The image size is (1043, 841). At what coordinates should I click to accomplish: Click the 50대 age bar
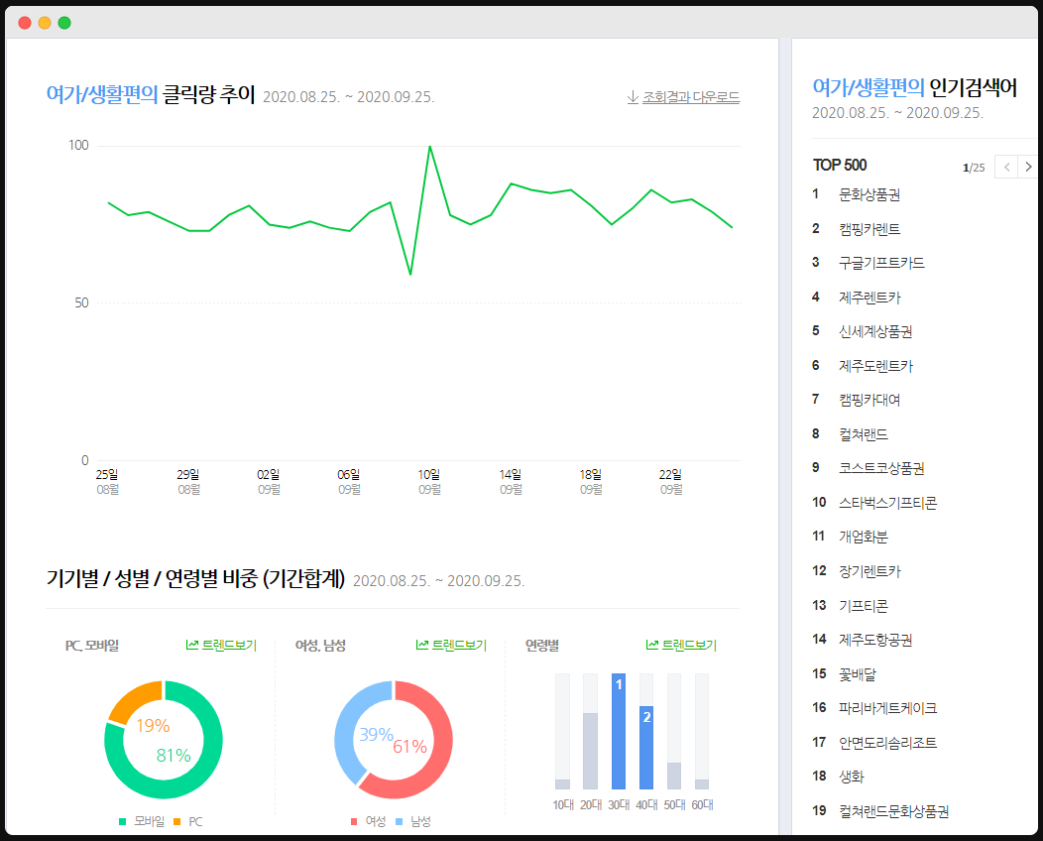coord(674,776)
